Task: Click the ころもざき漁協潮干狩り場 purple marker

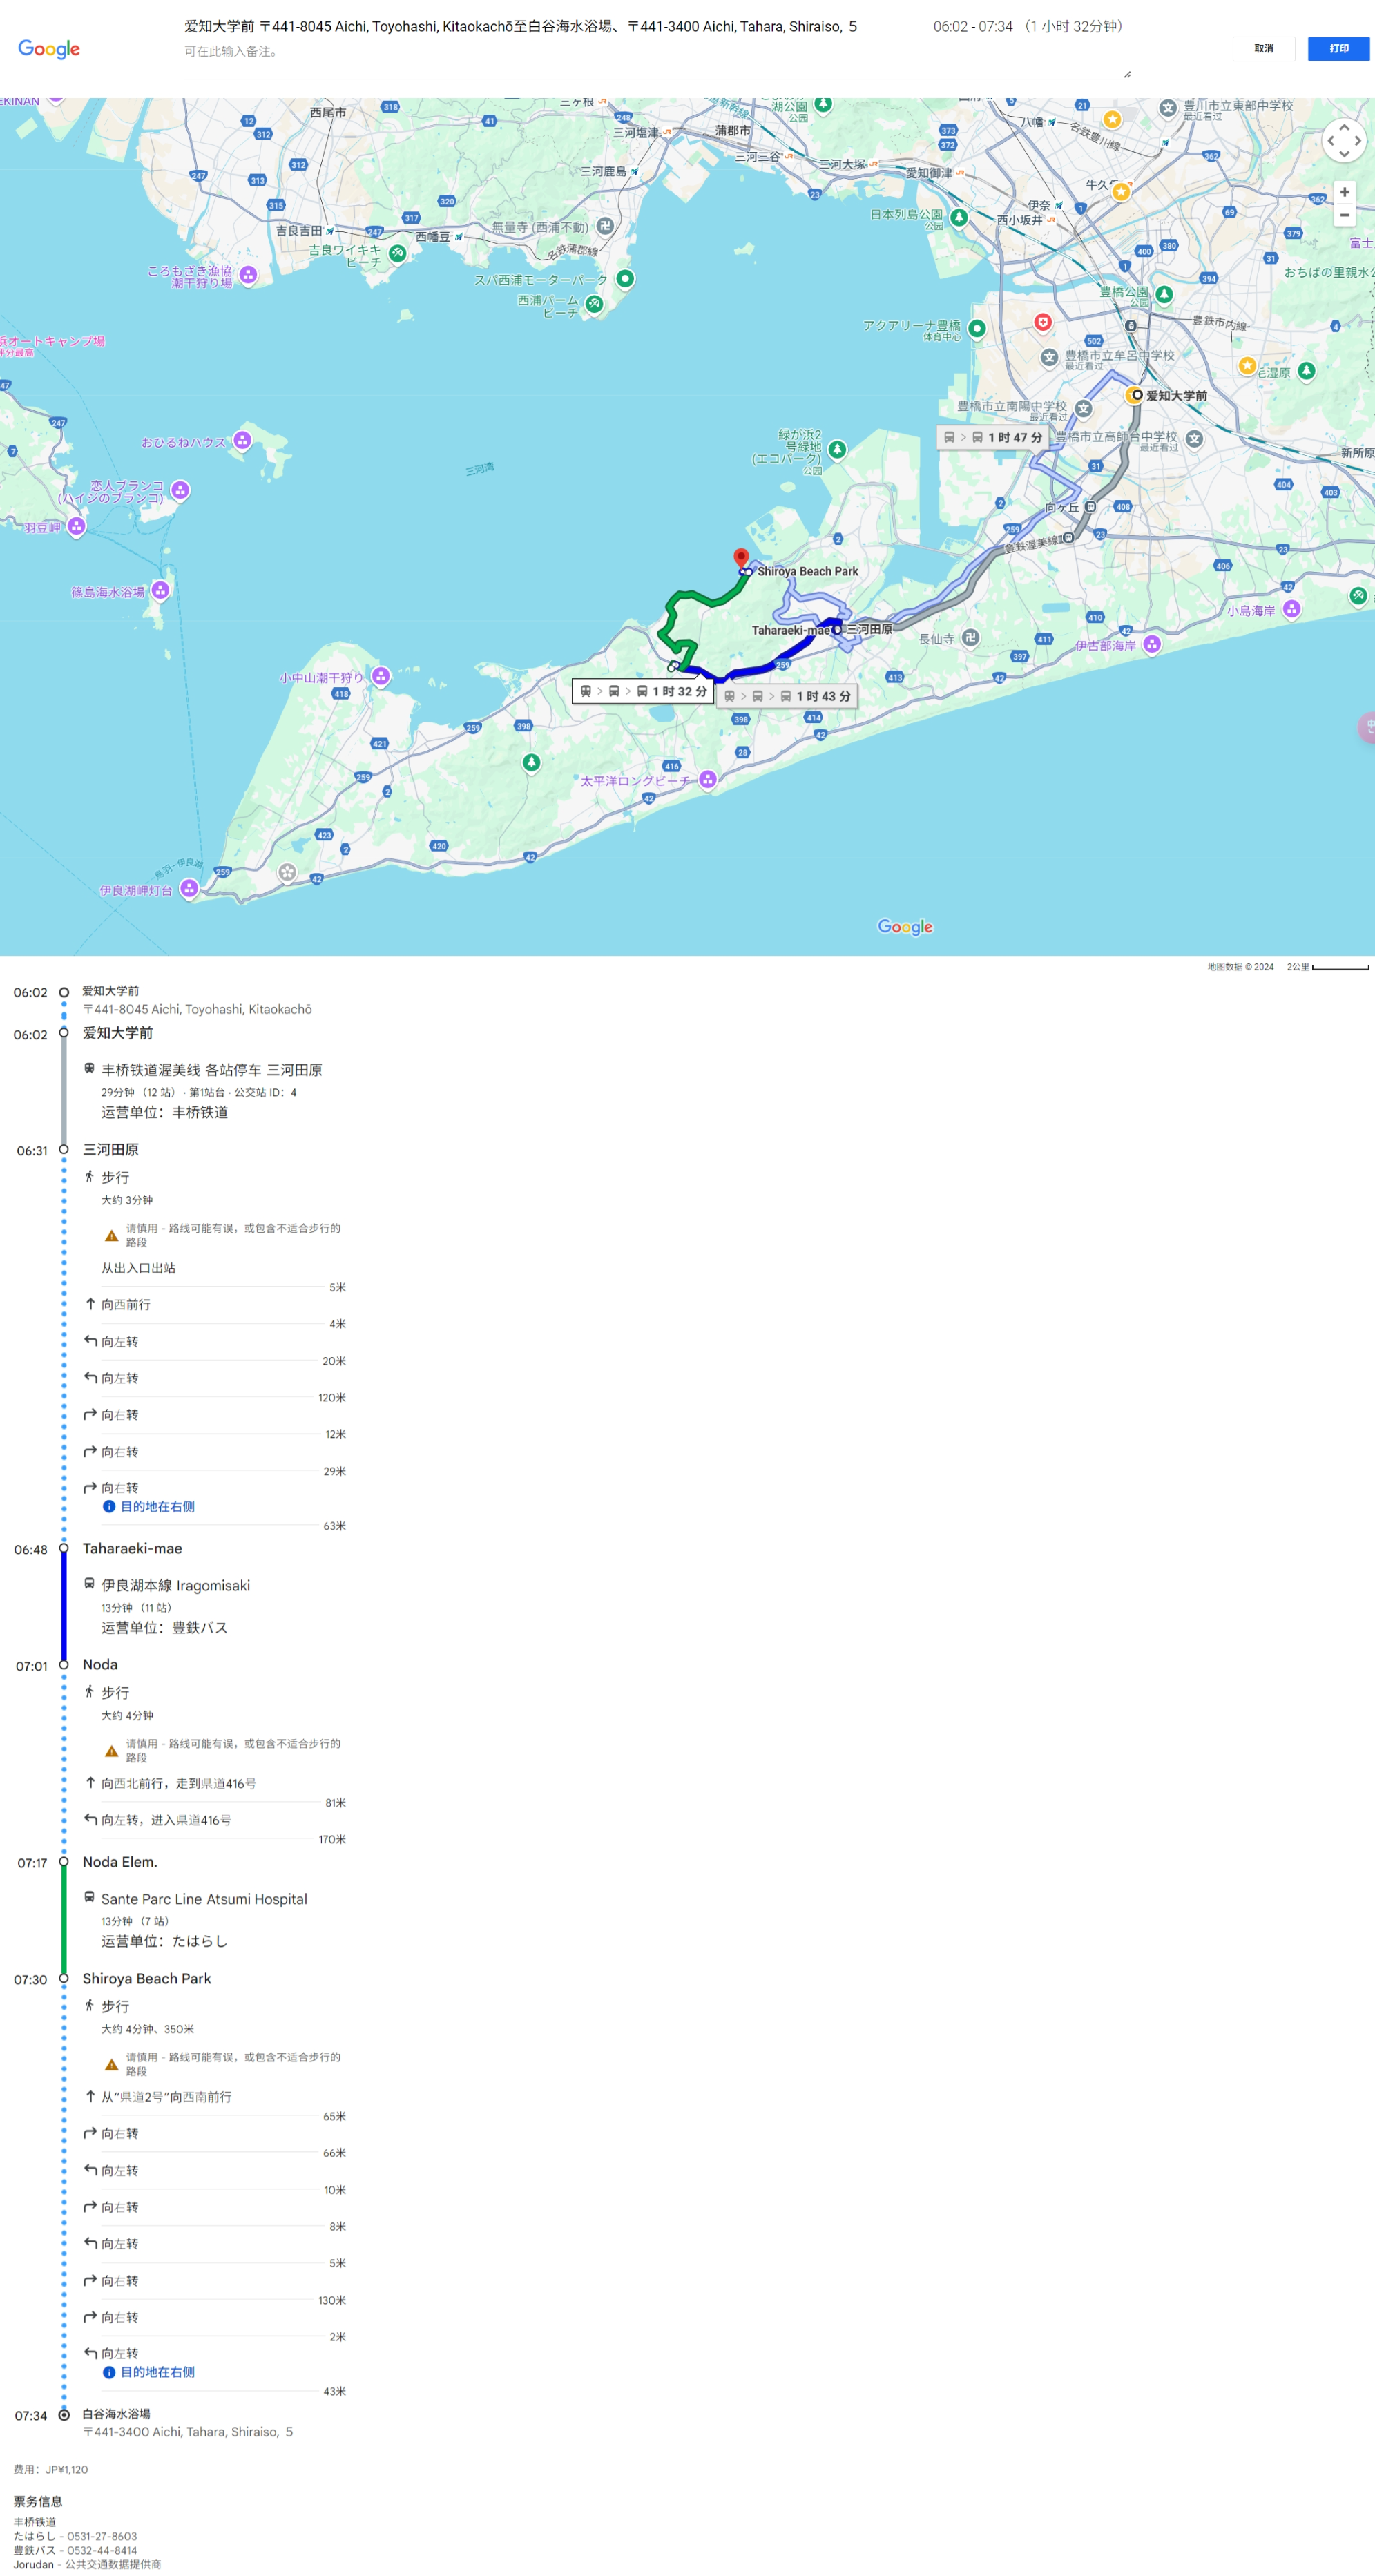Action: coord(248,275)
